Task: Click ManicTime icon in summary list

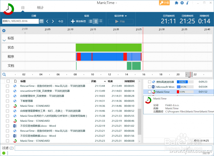Action: [153, 92]
